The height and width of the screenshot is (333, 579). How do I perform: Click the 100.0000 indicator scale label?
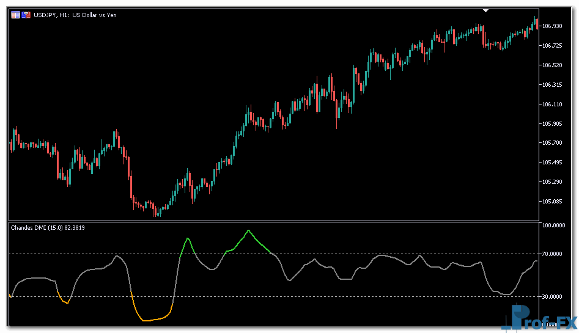[553, 225]
